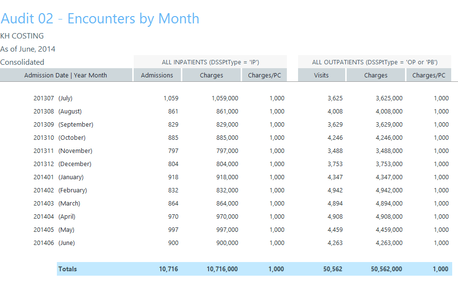This screenshot has height=282, width=458.
Task: Select the 201406 (June) row label
Action: coord(54,243)
